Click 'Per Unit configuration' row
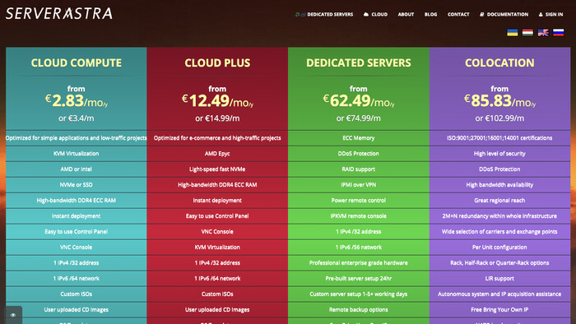Viewport: 576px width, 324px height. 499,248
